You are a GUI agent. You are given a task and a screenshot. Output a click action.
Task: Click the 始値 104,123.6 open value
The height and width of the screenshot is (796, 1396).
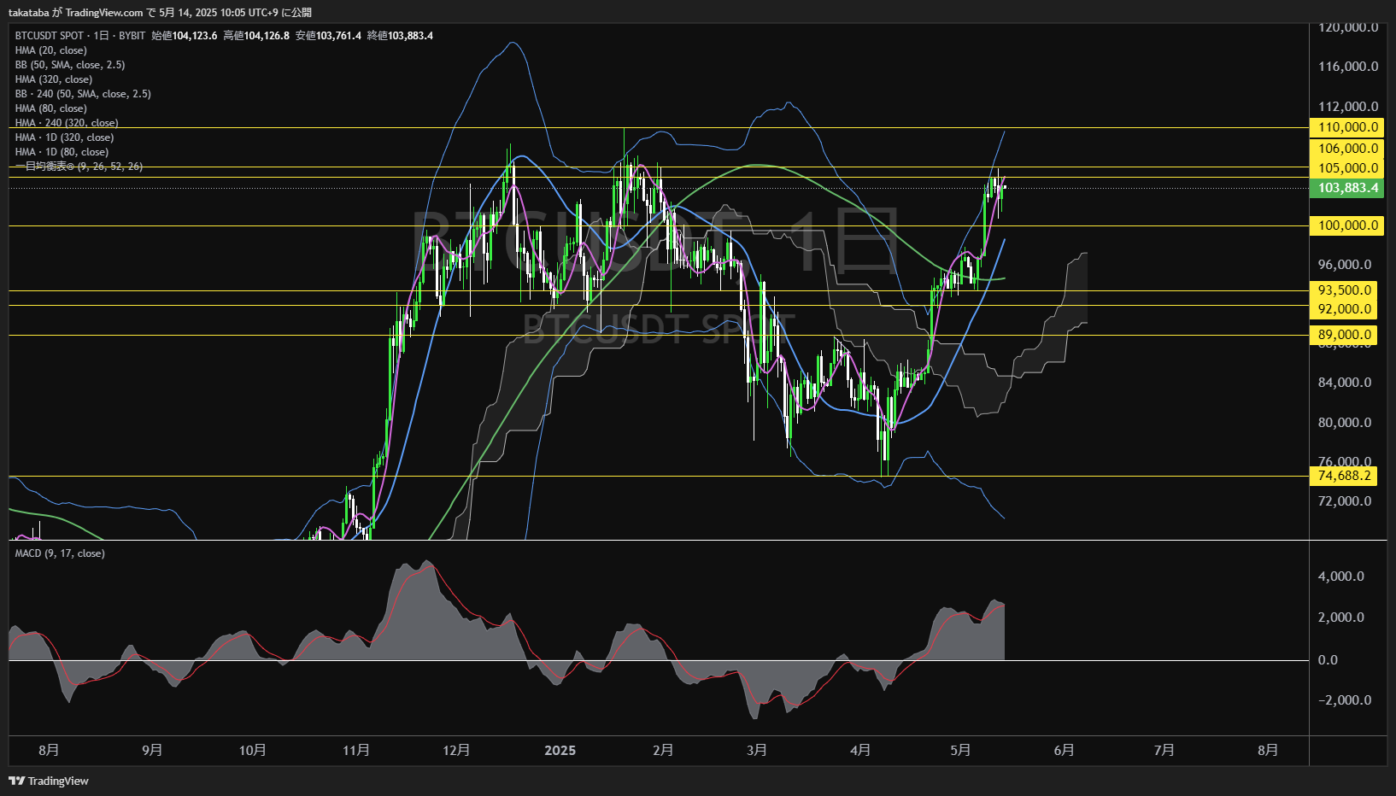click(185, 36)
